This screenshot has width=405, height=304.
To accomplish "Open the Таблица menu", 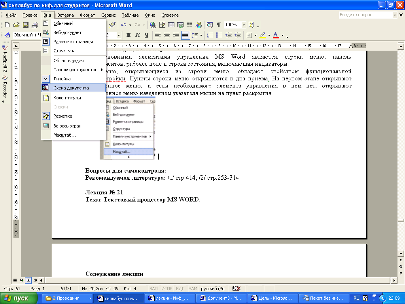I will click(130, 15).
